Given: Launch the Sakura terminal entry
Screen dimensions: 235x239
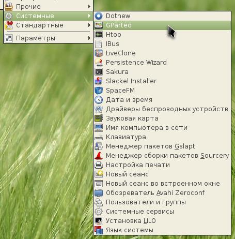Looking at the screenshot, I should [x=162, y=72].
